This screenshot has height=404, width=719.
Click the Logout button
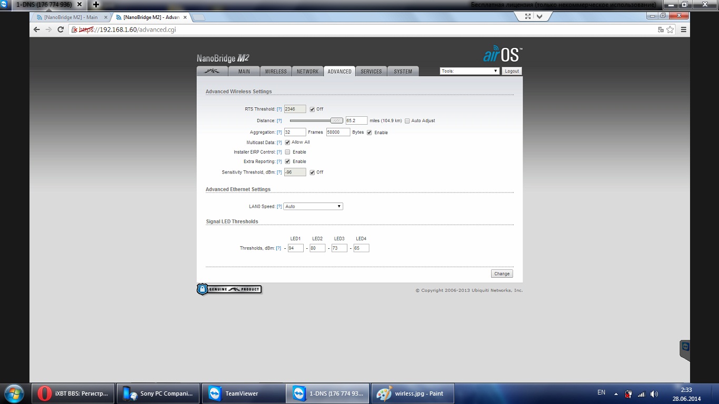512,71
